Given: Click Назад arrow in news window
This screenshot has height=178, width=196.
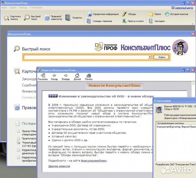Looking at the screenshot, I should (54, 77).
